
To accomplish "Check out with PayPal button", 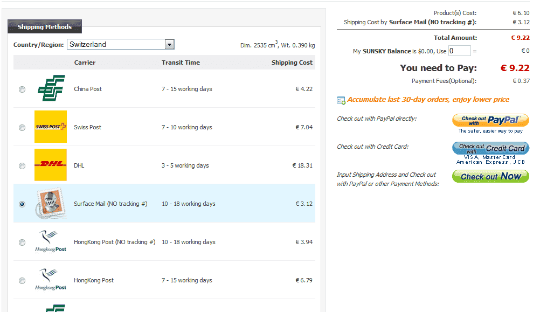I will pos(490,121).
